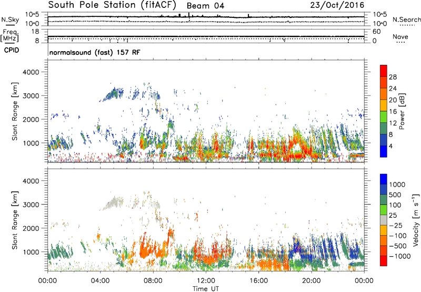421x292 pixels.
Task: Click the '04:00' time tick label
Action: tap(100, 281)
